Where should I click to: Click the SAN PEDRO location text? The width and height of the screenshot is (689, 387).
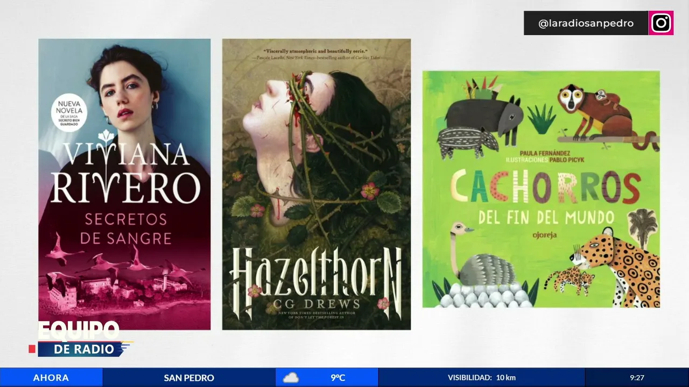189,377
